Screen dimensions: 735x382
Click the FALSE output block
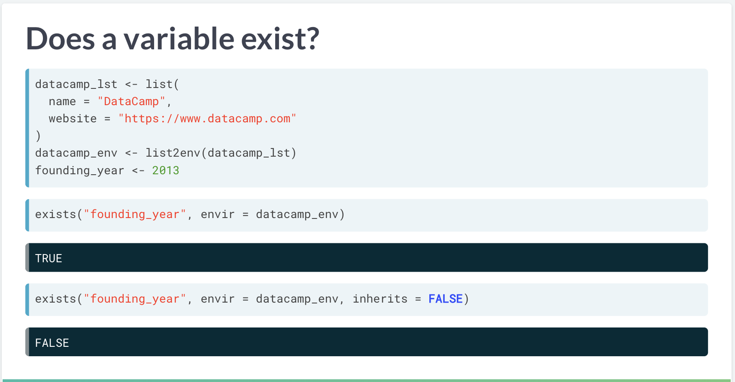click(367, 342)
